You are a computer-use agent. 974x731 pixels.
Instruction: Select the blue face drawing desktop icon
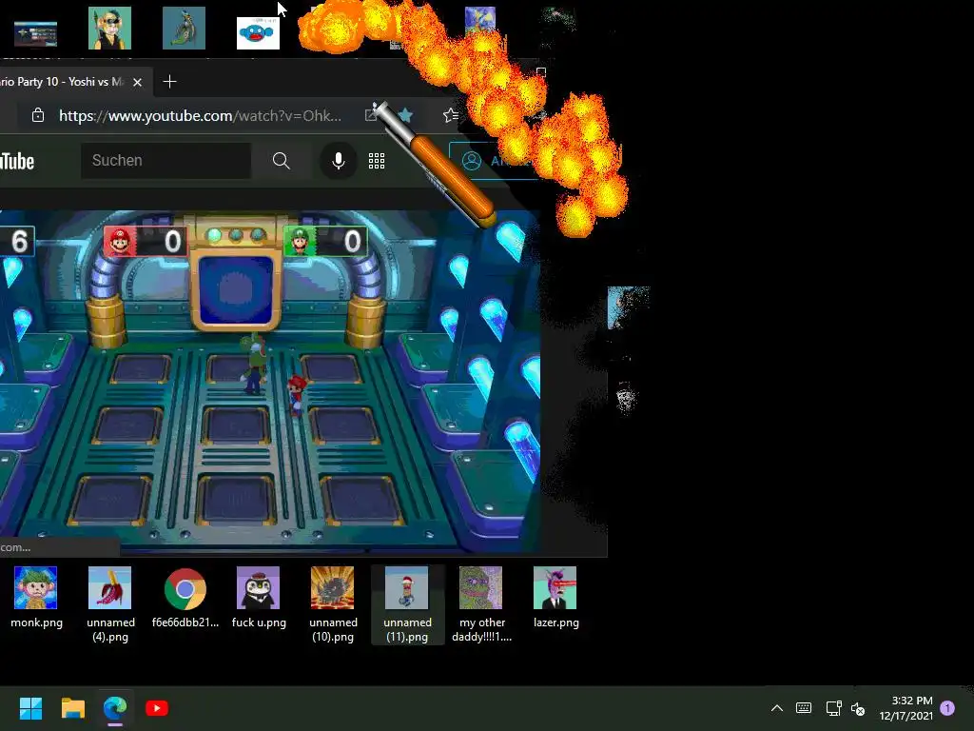coord(259,33)
